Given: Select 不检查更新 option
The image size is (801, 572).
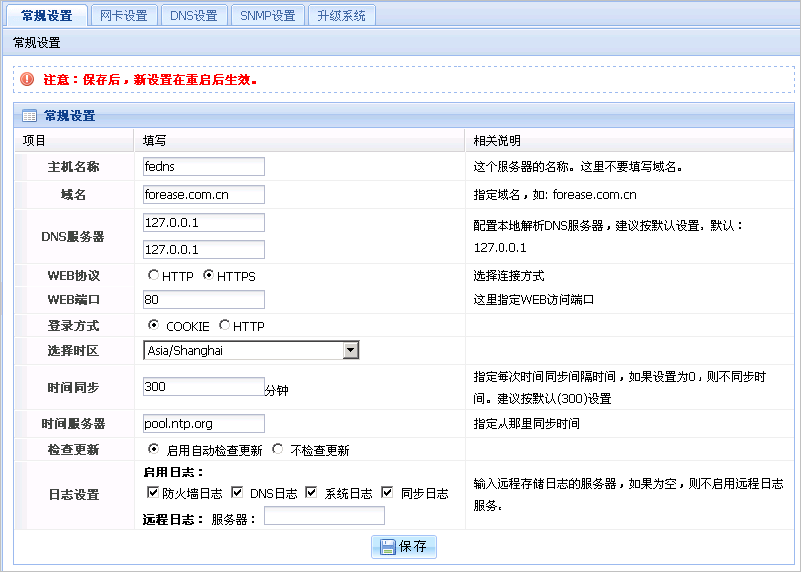Looking at the screenshot, I should (x=278, y=449).
